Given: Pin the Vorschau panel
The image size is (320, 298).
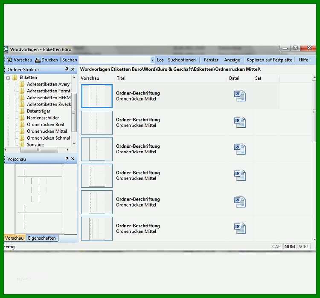Looking at the screenshot, I should [67, 159].
